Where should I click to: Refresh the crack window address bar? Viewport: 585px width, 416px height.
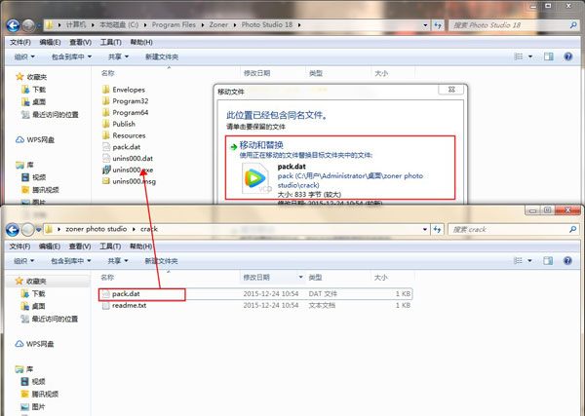[437, 229]
